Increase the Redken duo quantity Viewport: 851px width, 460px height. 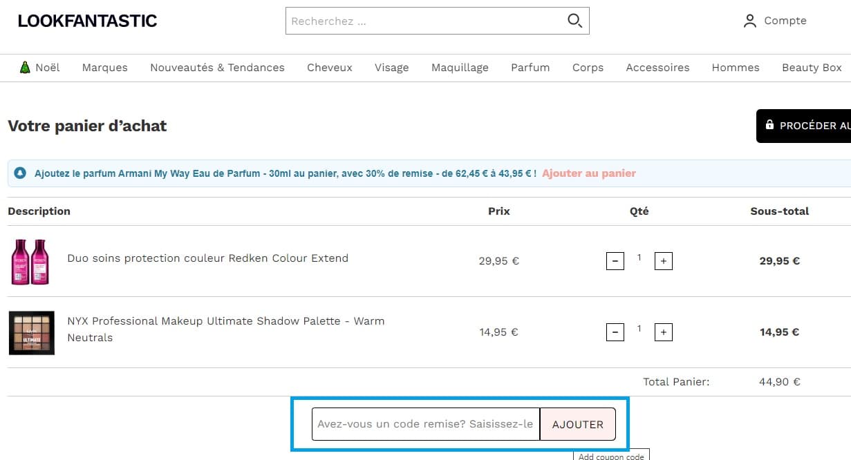click(663, 260)
